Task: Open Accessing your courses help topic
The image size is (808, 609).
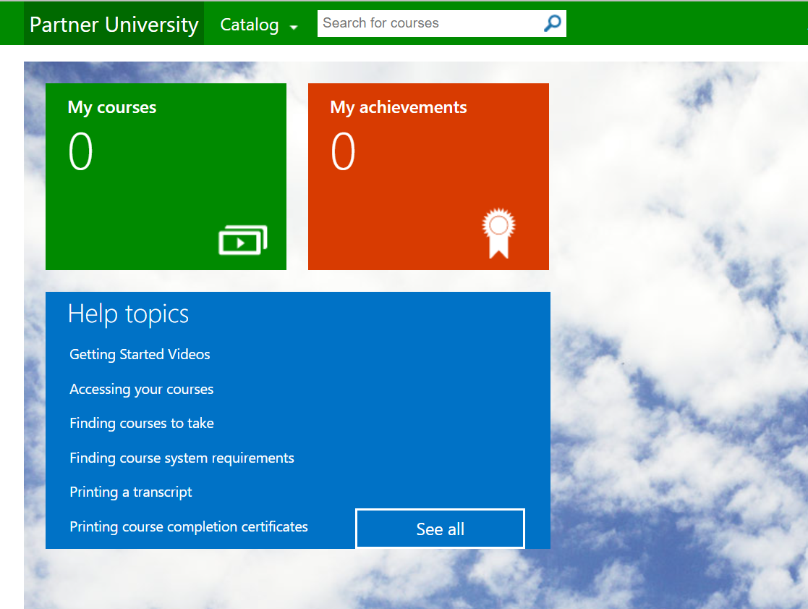Action: tap(141, 389)
